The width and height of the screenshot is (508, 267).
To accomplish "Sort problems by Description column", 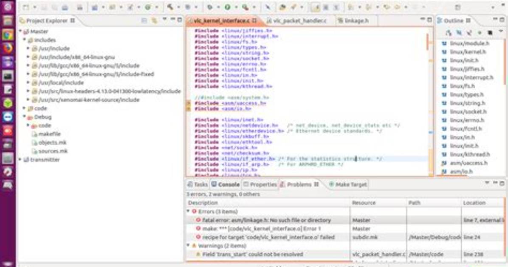I will click(268, 203).
